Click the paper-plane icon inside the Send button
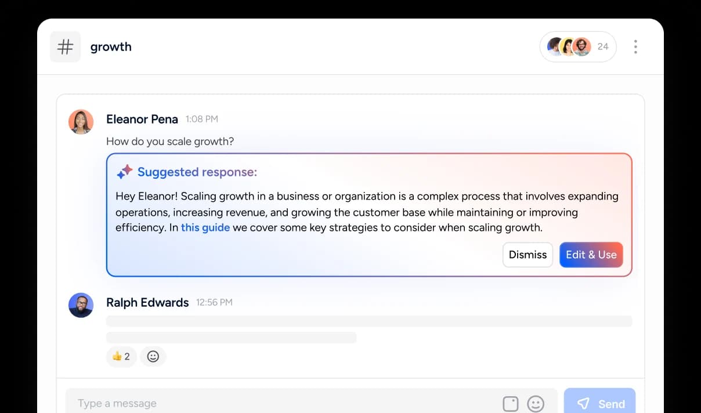Image resolution: width=701 pixels, height=413 pixels. click(583, 403)
